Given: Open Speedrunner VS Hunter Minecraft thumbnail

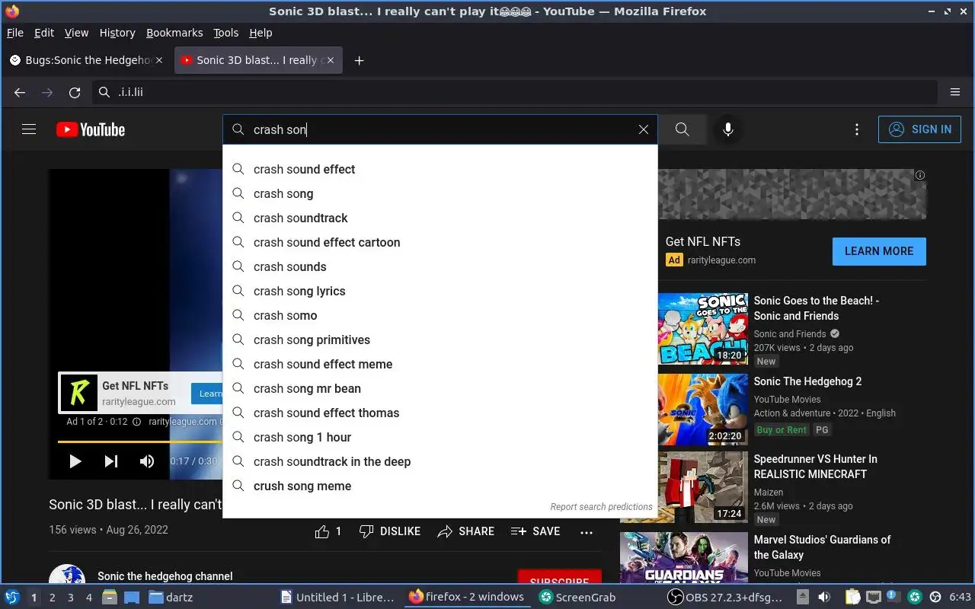Looking at the screenshot, I should point(703,487).
